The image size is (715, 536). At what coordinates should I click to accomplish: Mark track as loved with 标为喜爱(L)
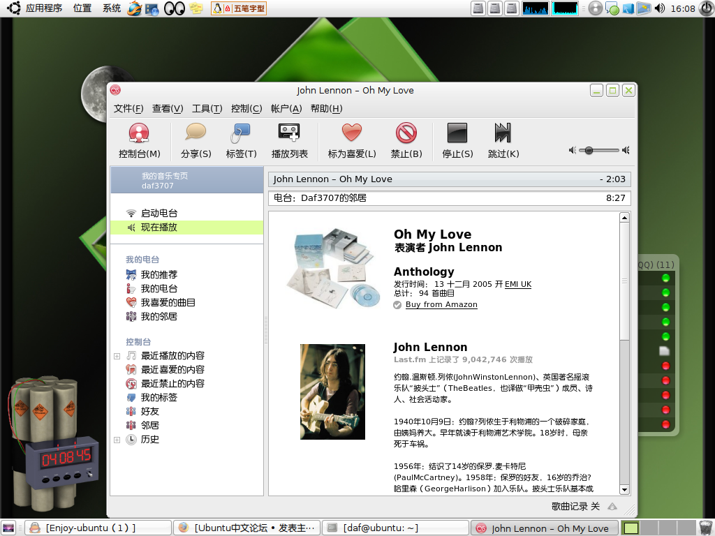point(352,140)
